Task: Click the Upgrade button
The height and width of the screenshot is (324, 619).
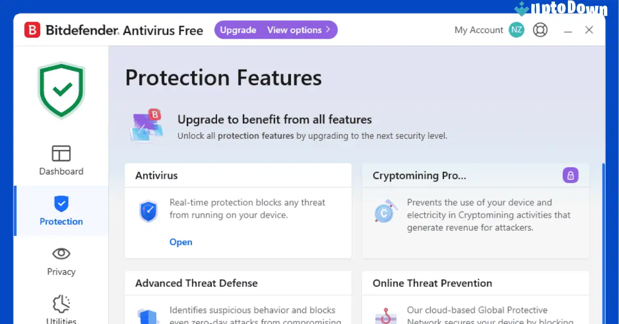Action: coord(238,30)
